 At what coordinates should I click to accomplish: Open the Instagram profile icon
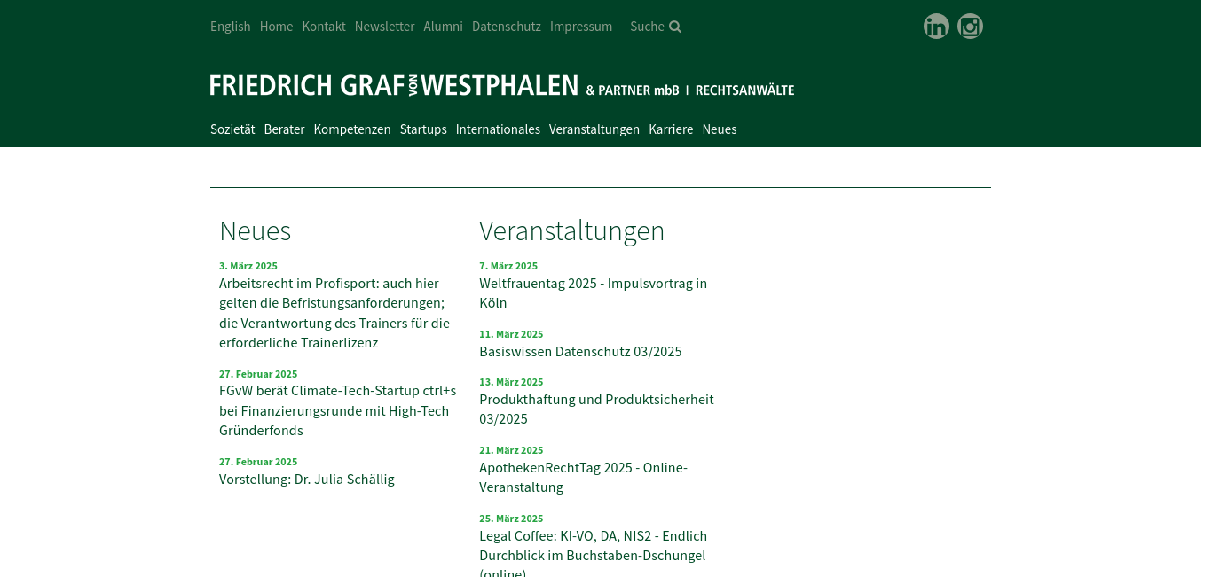click(970, 27)
